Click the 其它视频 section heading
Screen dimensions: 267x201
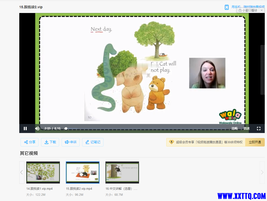click(x=29, y=153)
